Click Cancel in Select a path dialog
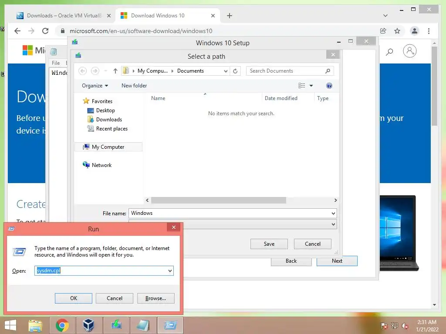This screenshot has height=334, width=446. [313, 244]
